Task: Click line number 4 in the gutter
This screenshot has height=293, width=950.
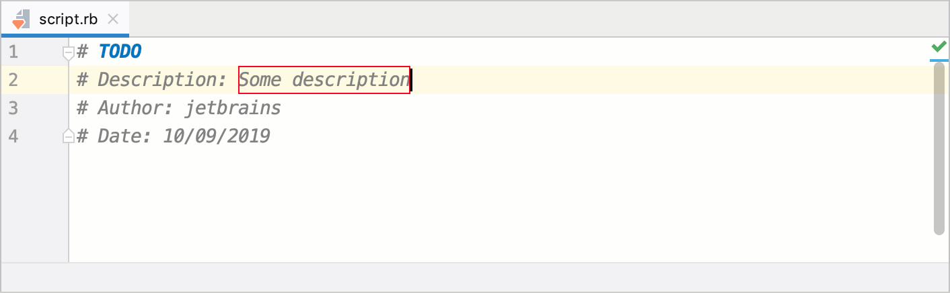Action: click(x=13, y=136)
